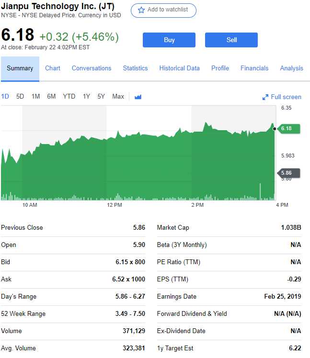Click the 2 PM time axis label
This screenshot has height=358, width=310.
[x=197, y=205]
